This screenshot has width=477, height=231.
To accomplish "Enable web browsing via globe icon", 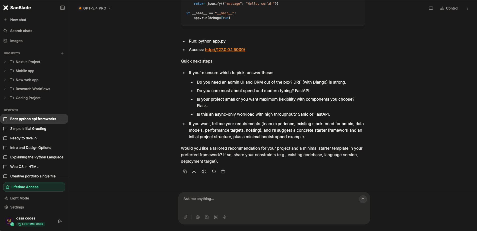I will 198,217.
